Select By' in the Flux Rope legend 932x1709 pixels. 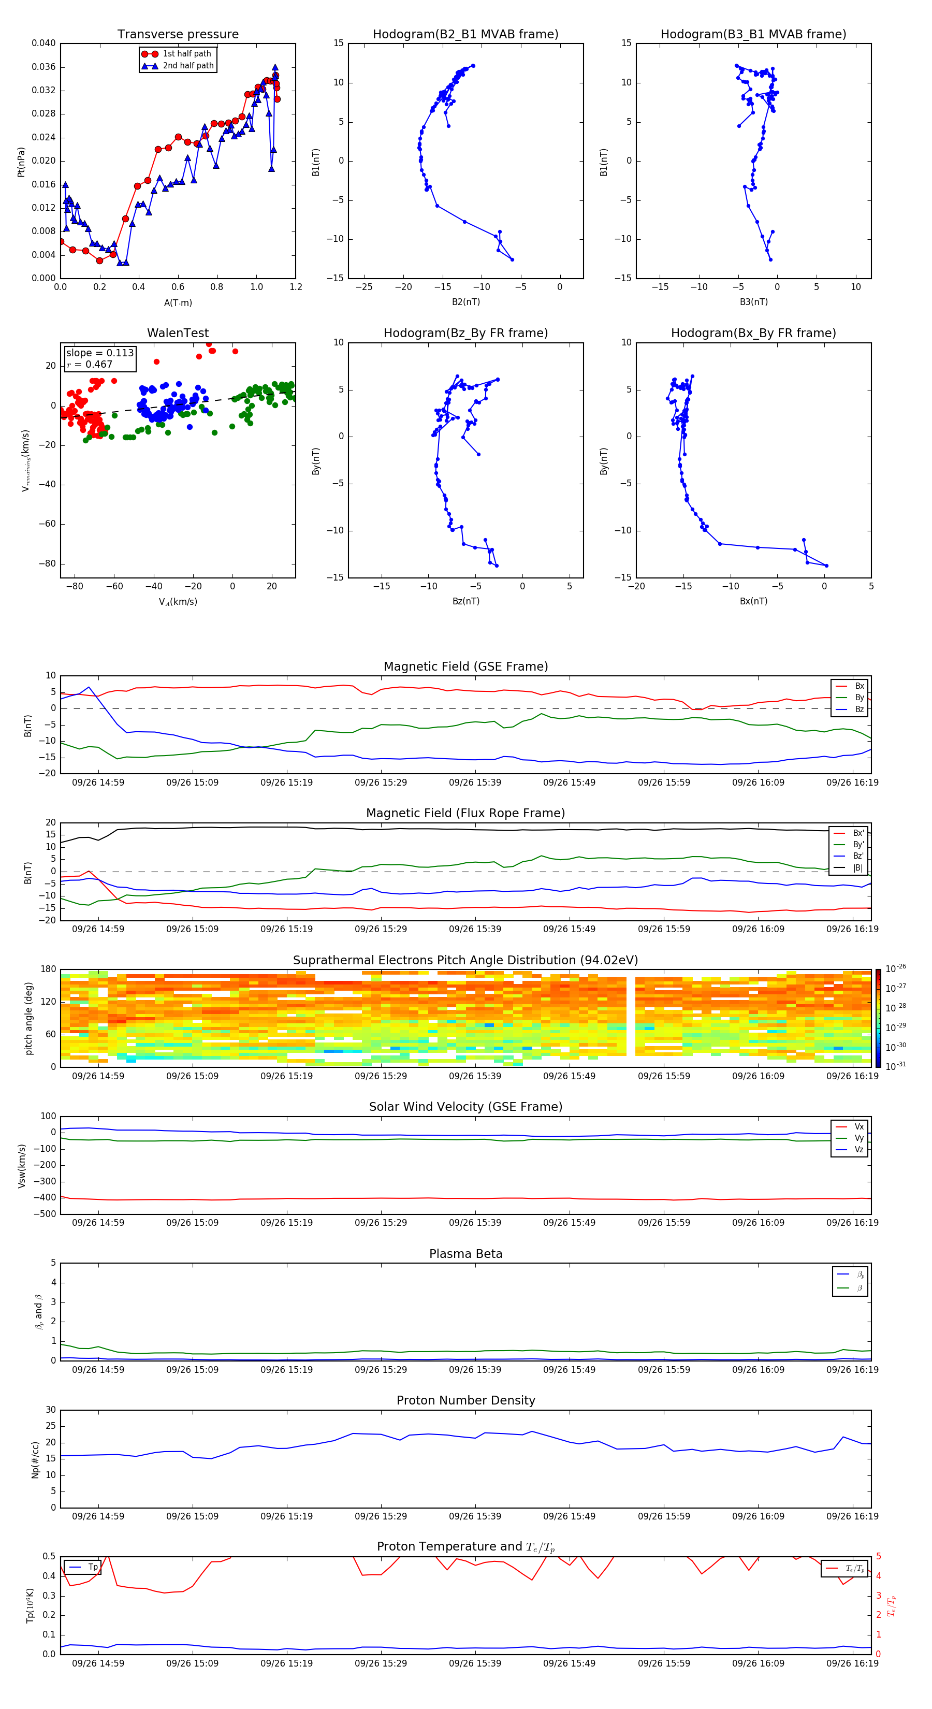[x=849, y=845]
